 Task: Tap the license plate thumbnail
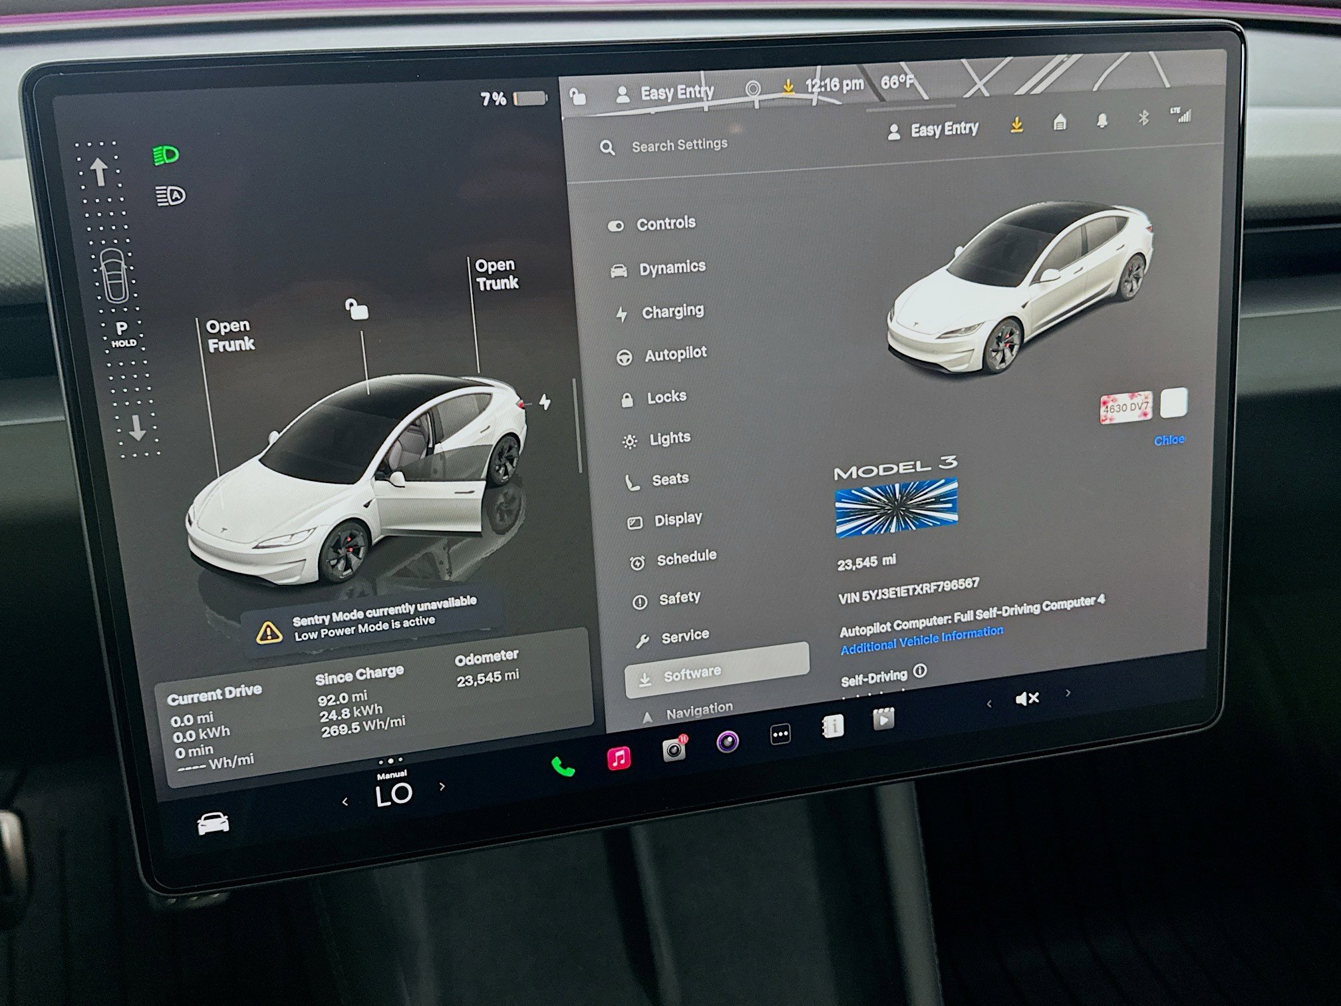tap(1125, 408)
